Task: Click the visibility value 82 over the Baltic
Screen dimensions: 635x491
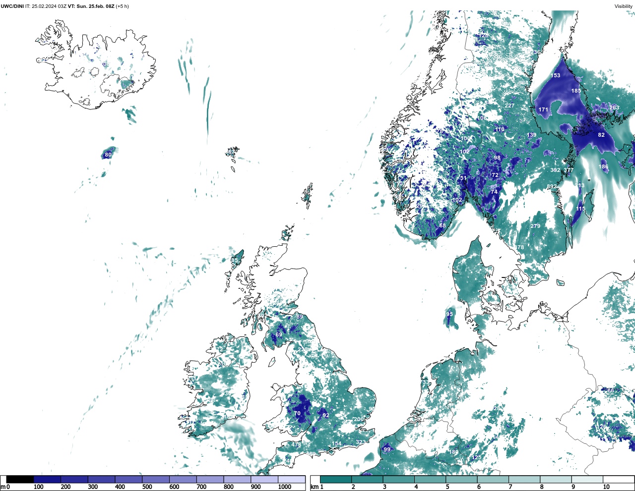Action: [x=601, y=135]
